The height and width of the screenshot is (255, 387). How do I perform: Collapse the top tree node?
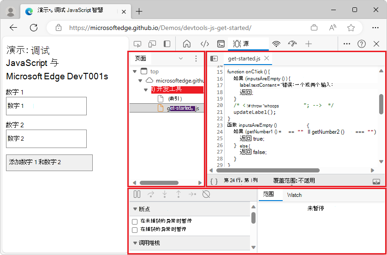(x=135, y=71)
